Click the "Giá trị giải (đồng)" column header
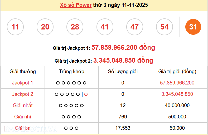Image resolution: width=208 pixels, height=135 pixels. pyautogui.click(x=177, y=72)
